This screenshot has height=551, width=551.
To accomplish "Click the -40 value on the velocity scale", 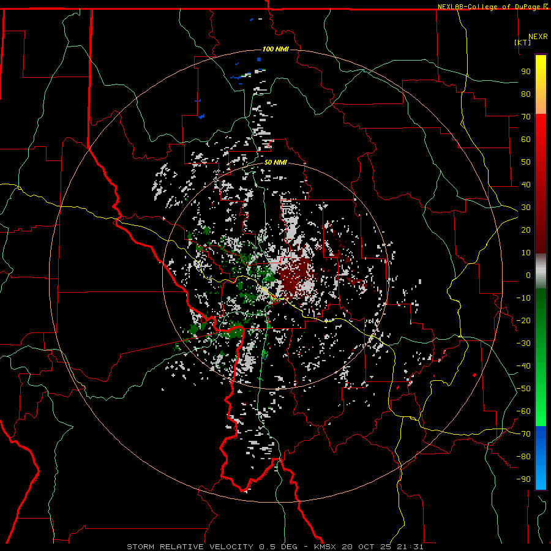I will coord(523,366).
